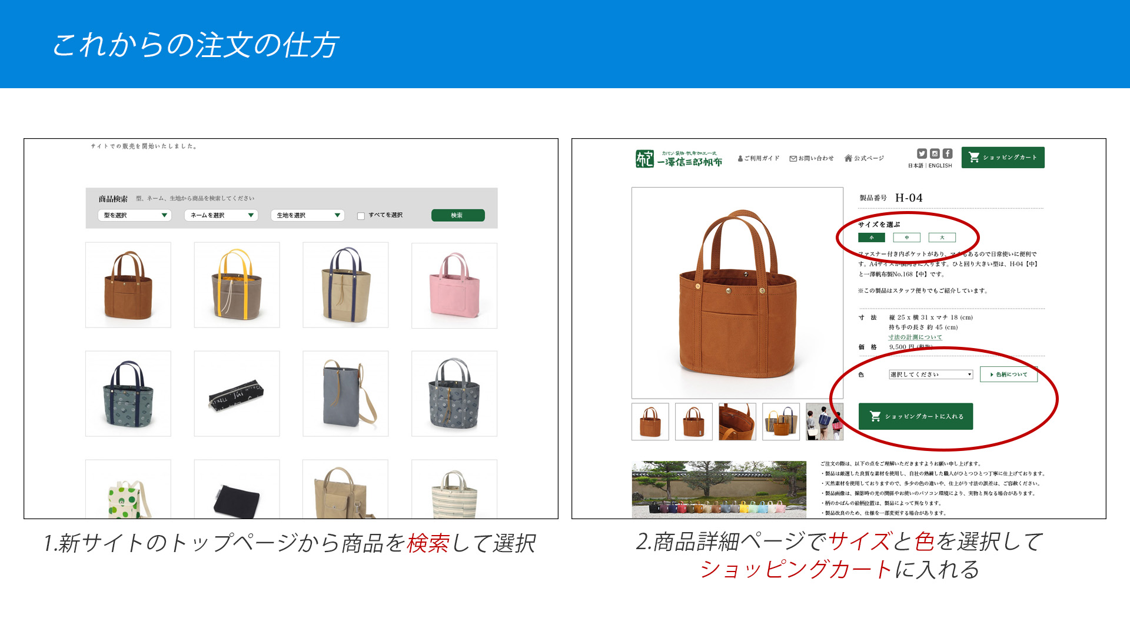Viewport: 1130px width, 635px height.
Task: Open the 型を選択 dropdown
Action: pos(134,215)
